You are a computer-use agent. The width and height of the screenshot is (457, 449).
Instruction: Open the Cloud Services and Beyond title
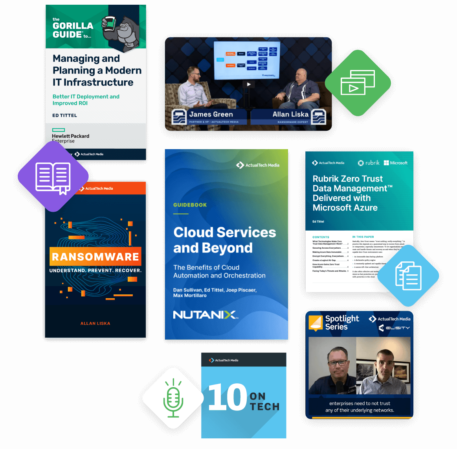tap(224, 240)
